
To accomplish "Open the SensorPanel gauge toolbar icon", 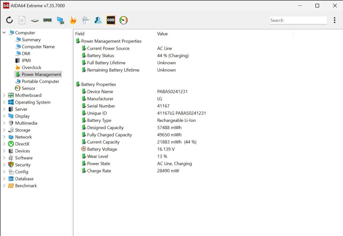I will (x=124, y=20).
